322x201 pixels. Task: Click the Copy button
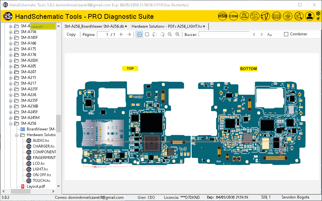(x=71, y=34)
